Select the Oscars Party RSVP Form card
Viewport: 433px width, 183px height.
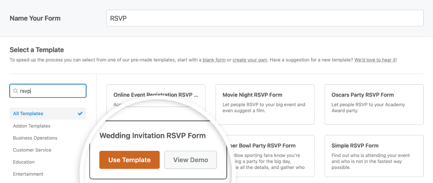point(374,104)
